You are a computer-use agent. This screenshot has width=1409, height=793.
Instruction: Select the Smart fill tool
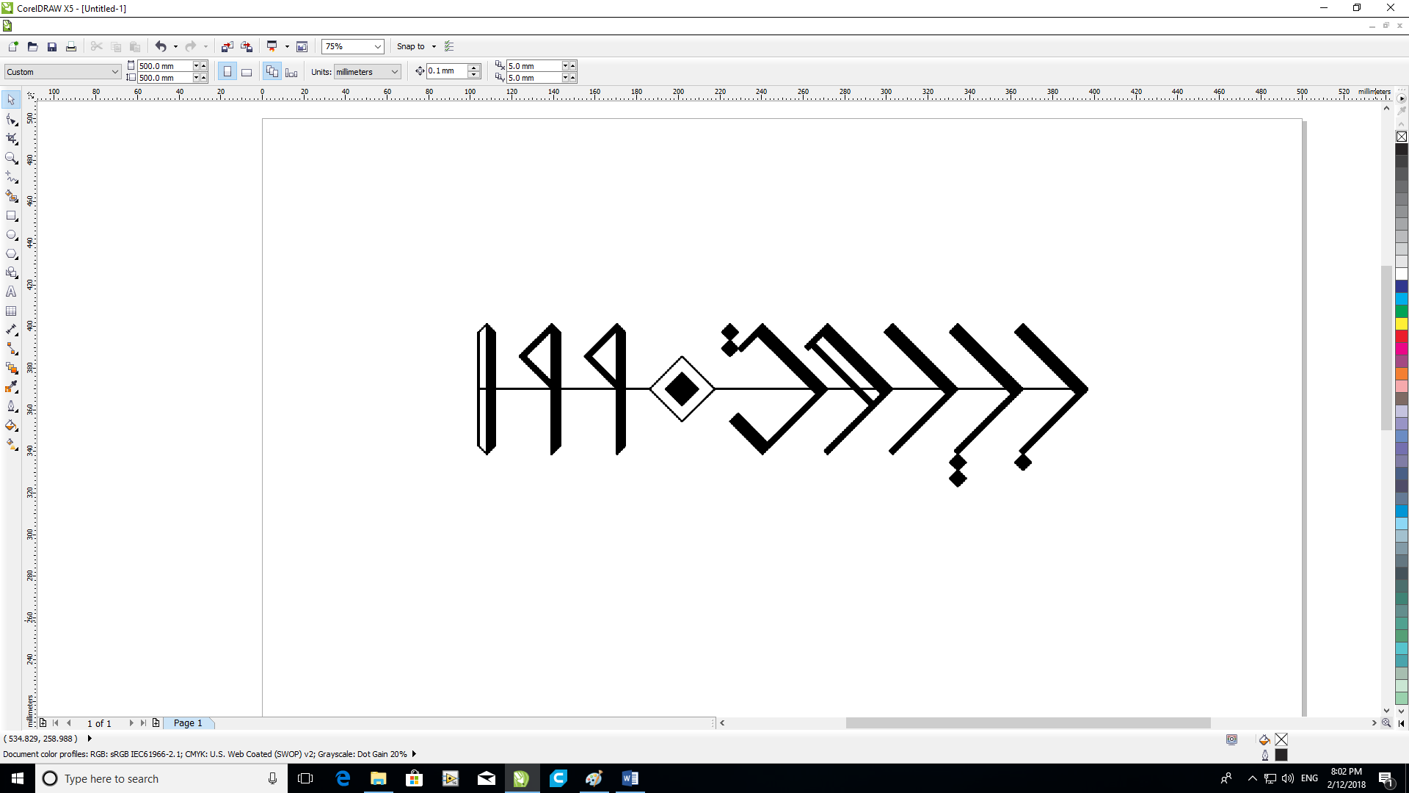(11, 196)
